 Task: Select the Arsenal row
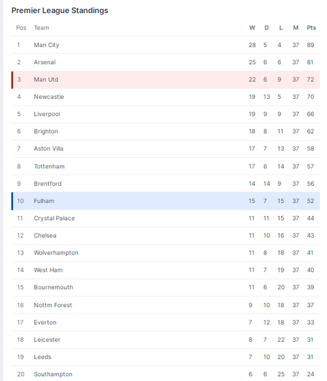pyautogui.click(x=166, y=62)
